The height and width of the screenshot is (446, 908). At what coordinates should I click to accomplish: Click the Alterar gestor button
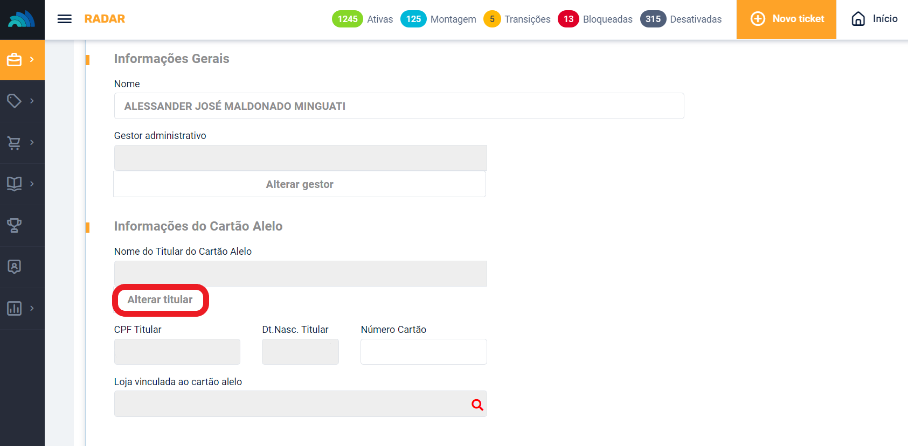coord(300,184)
